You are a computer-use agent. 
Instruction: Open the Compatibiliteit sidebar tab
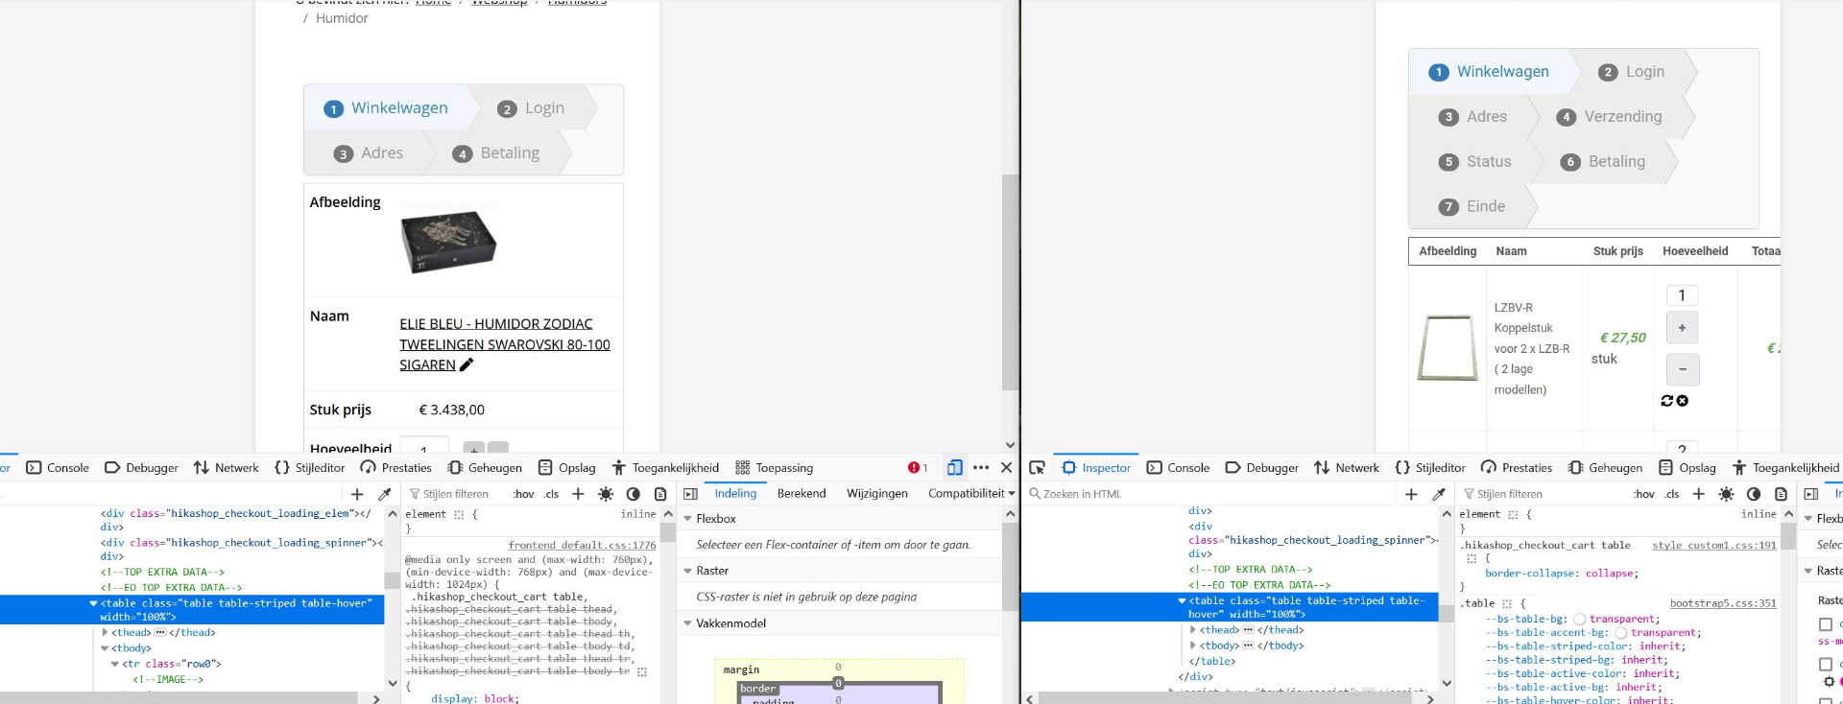(967, 494)
